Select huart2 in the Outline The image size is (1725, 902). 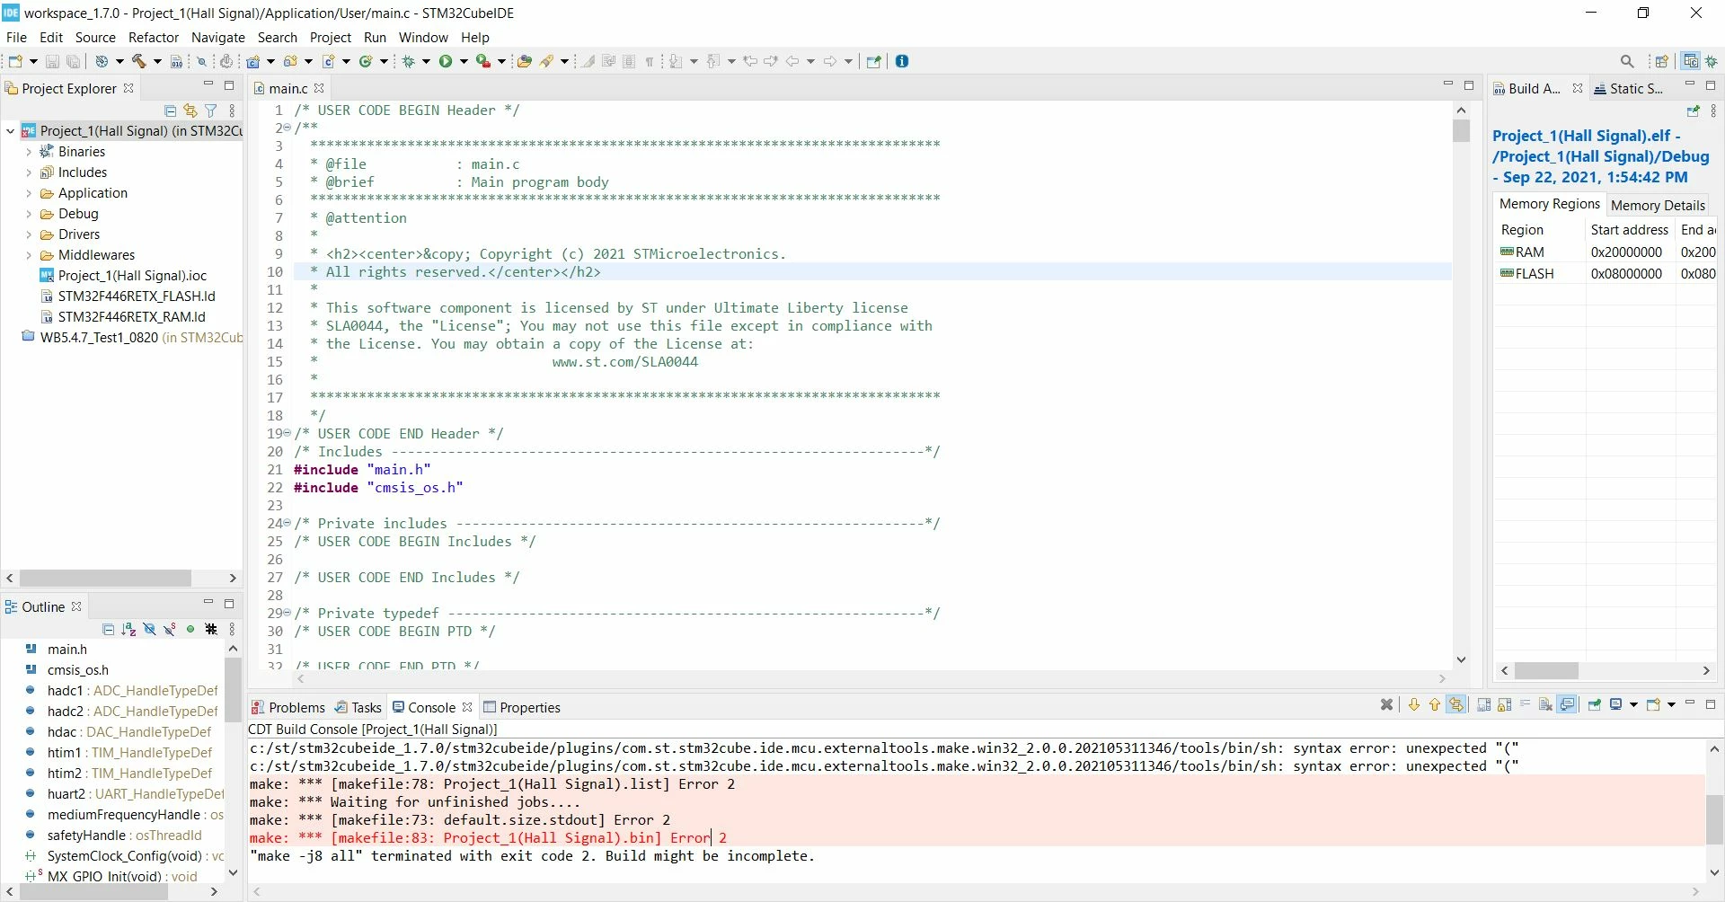(x=124, y=794)
